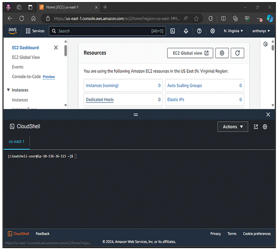The image size is (278, 251).
Task: Click the sidebar vertical scrollbar thumb
Action: [66, 50]
